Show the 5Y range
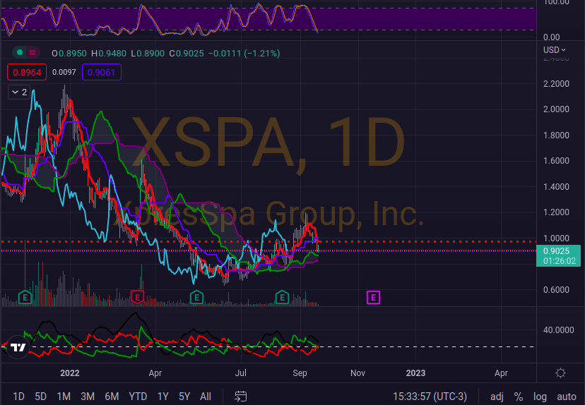This screenshot has height=405, width=585. [x=184, y=396]
